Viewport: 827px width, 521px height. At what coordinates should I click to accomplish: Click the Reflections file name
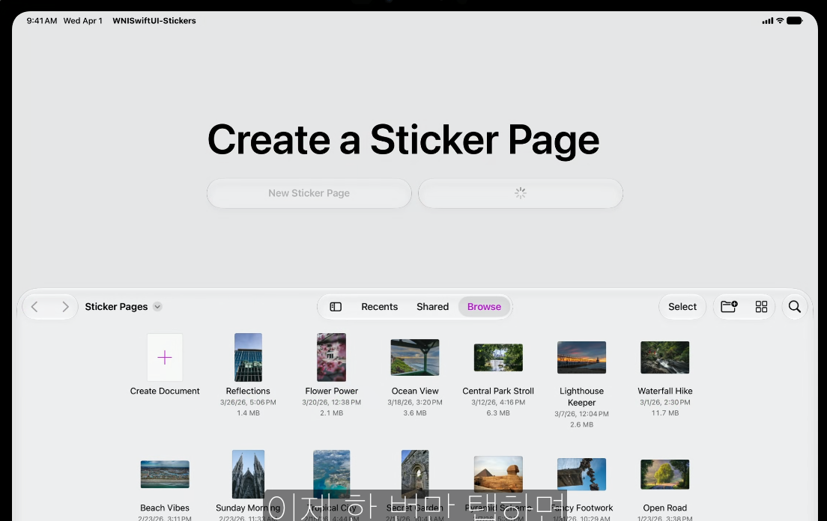248,391
